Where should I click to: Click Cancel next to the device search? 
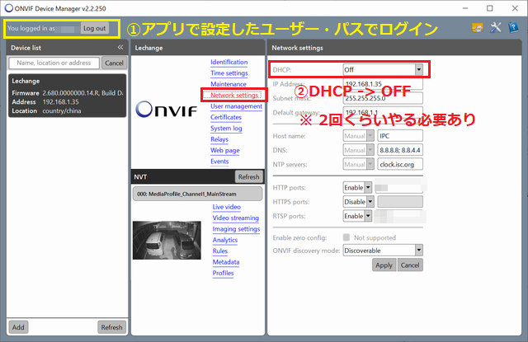[x=114, y=63]
